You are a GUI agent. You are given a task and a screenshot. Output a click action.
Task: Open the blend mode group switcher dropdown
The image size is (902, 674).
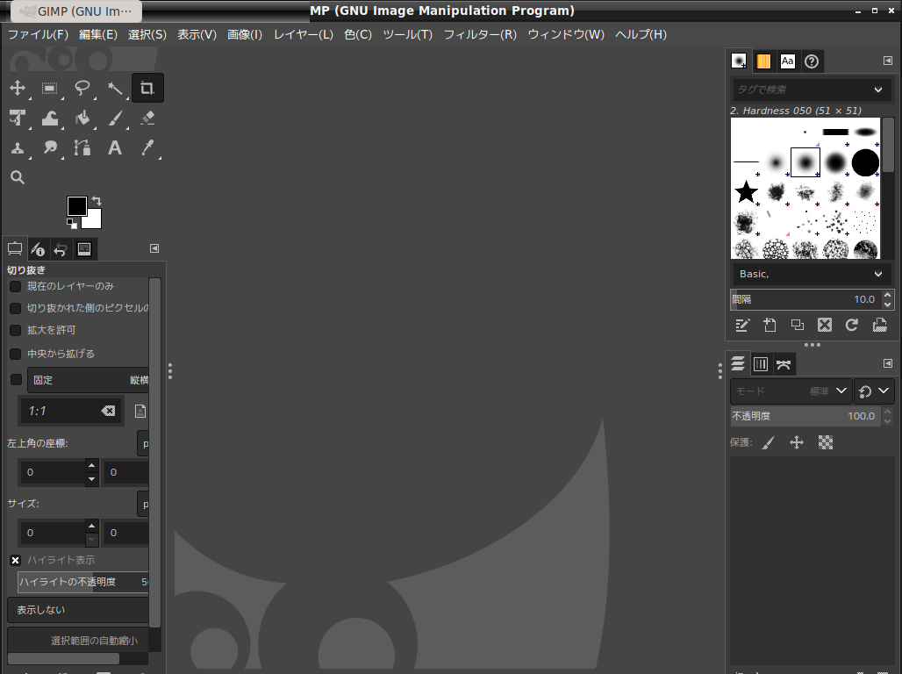point(874,391)
